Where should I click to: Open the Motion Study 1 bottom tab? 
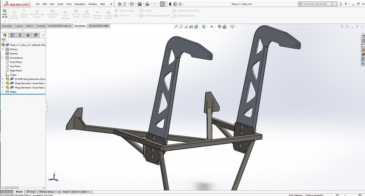pyautogui.click(x=47, y=192)
